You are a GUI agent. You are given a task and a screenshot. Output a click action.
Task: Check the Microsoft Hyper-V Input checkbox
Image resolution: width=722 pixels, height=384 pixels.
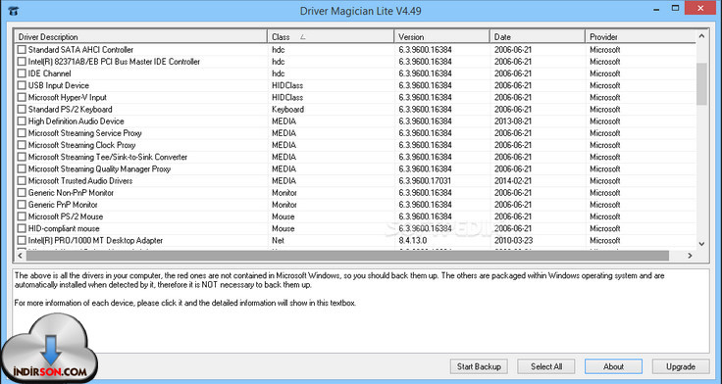(x=22, y=97)
